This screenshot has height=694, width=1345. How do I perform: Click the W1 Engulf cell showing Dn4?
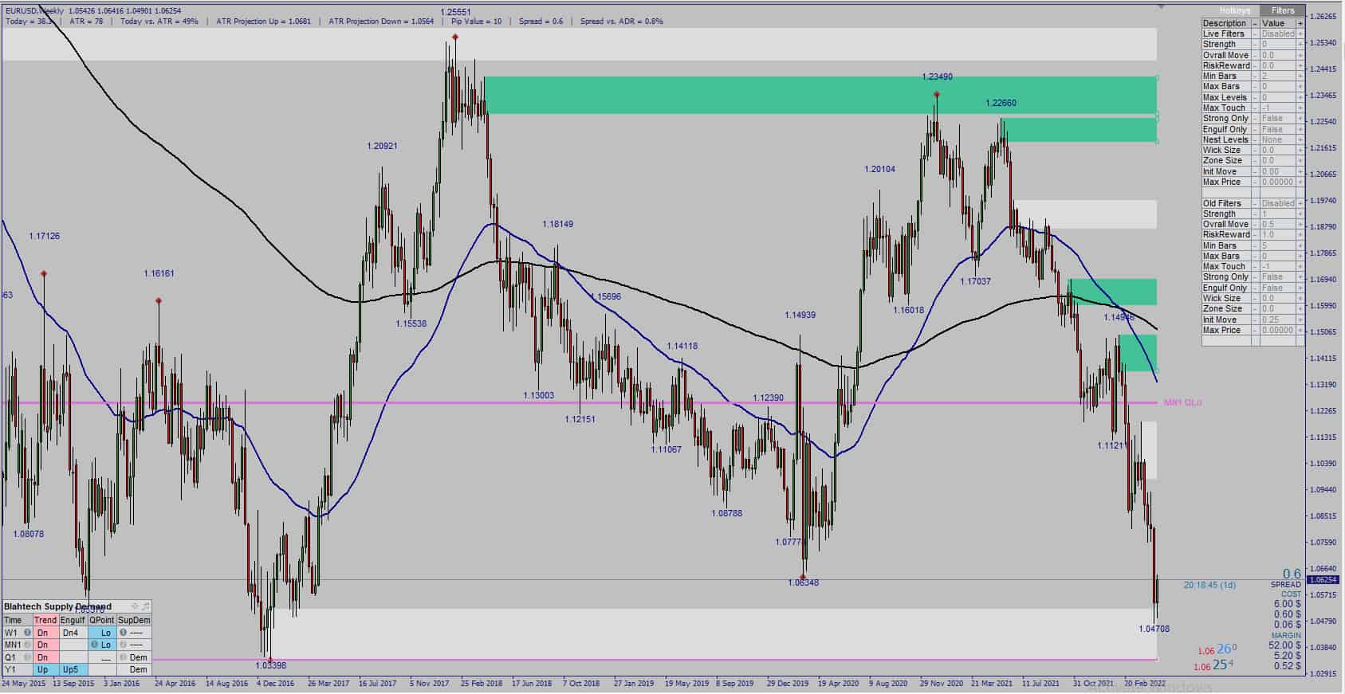pos(73,633)
